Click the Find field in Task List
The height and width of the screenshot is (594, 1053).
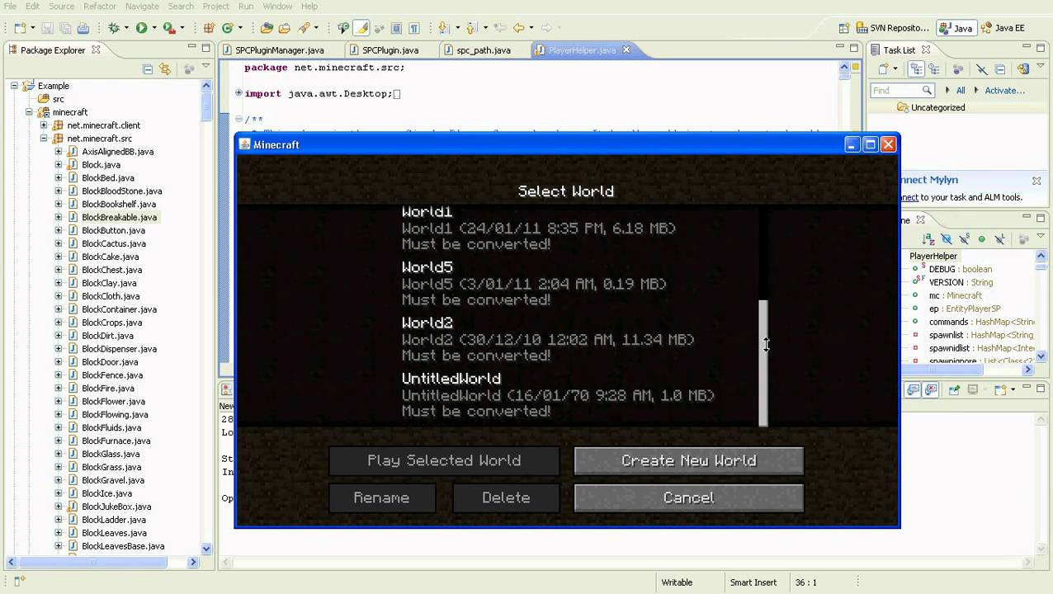click(896, 91)
